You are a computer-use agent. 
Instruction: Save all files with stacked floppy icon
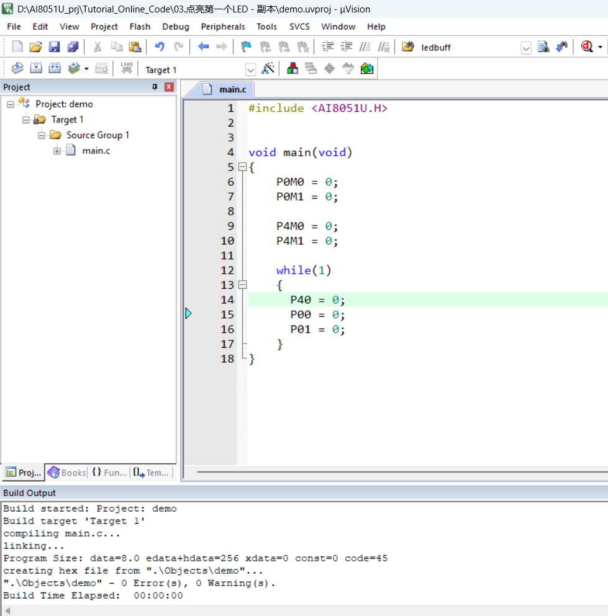tap(73, 47)
